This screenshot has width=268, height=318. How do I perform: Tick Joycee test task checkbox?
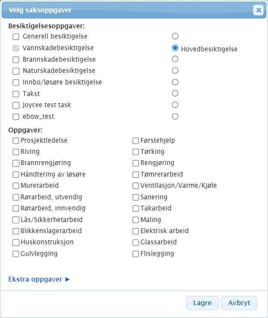[16, 105]
